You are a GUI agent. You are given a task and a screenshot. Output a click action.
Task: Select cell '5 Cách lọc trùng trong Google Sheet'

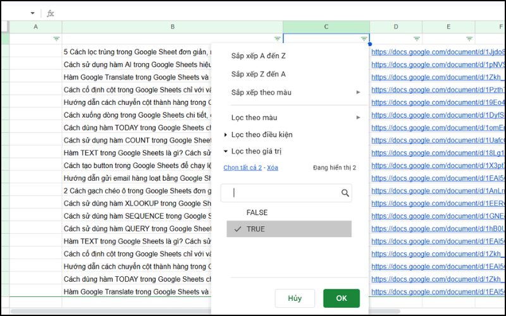(137, 52)
